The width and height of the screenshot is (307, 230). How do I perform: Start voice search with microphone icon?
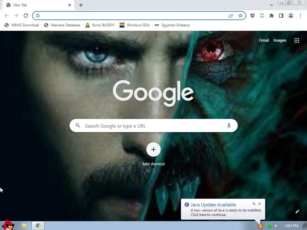click(229, 125)
